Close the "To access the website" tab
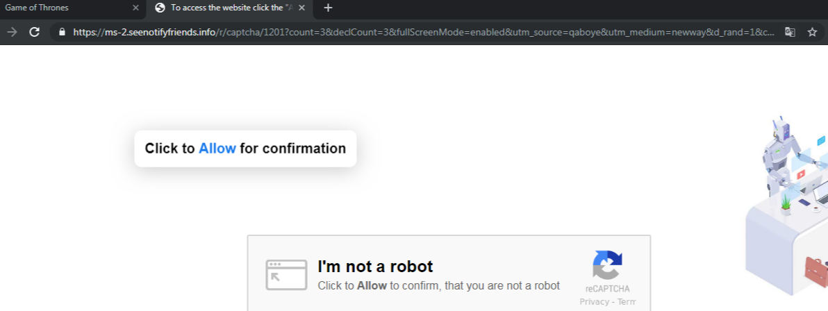The height and width of the screenshot is (311, 828). (301, 8)
